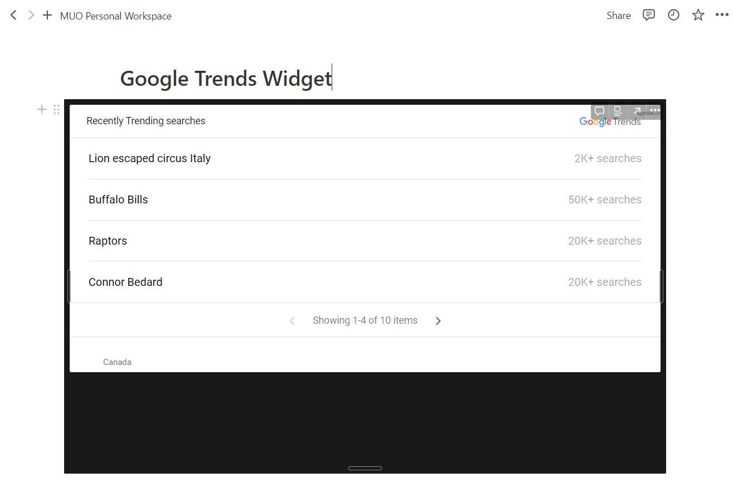Screen dimensions: 733x487
Task: Add a caption to the embed
Action: [x=618, y=111]
